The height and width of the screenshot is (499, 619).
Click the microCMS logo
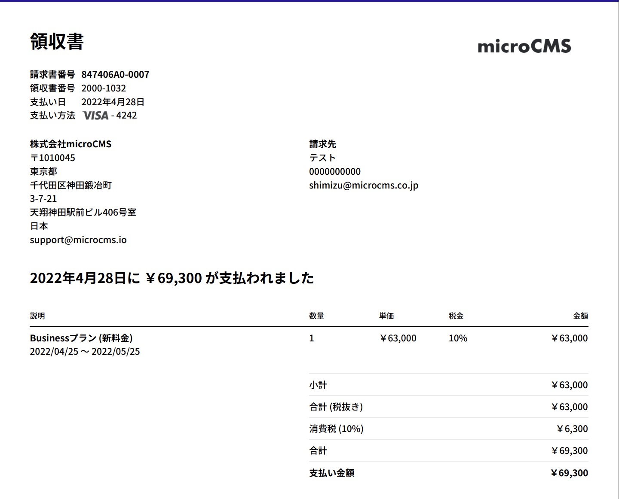tap(524, 46)
